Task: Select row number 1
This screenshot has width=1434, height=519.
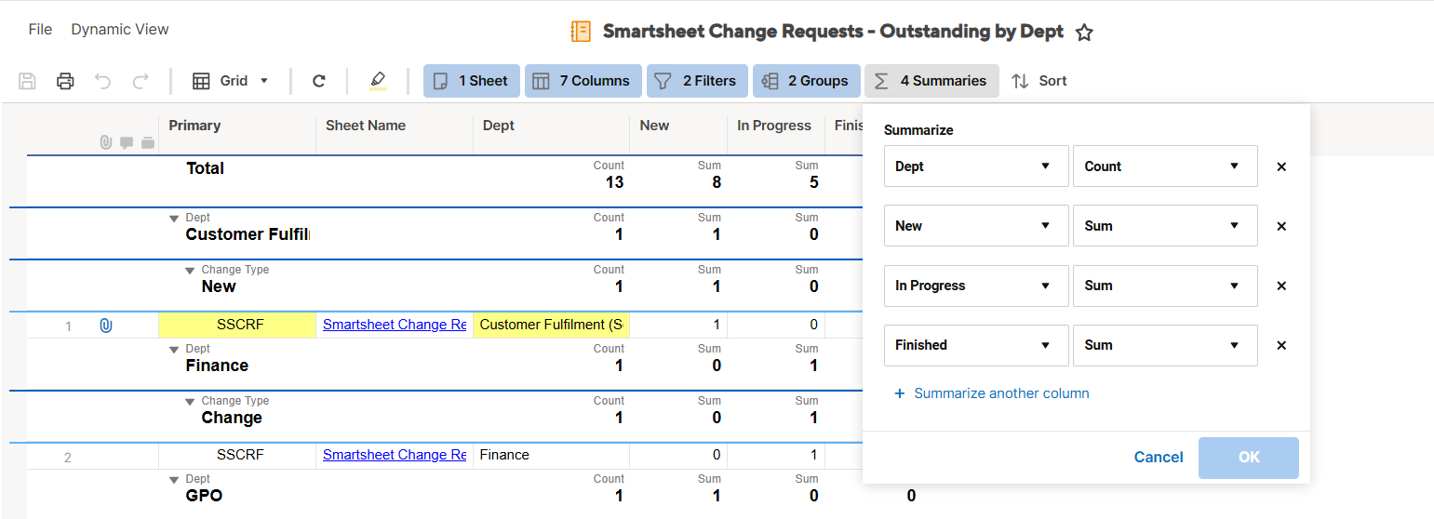Action: pos(67,326)
